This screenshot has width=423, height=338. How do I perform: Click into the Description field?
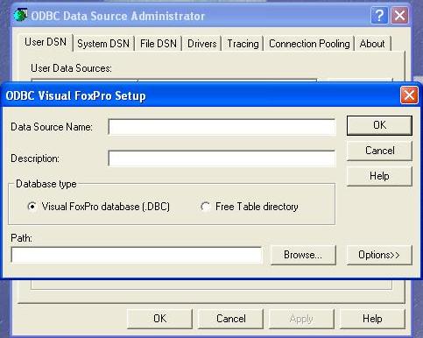tap(222, 158)
